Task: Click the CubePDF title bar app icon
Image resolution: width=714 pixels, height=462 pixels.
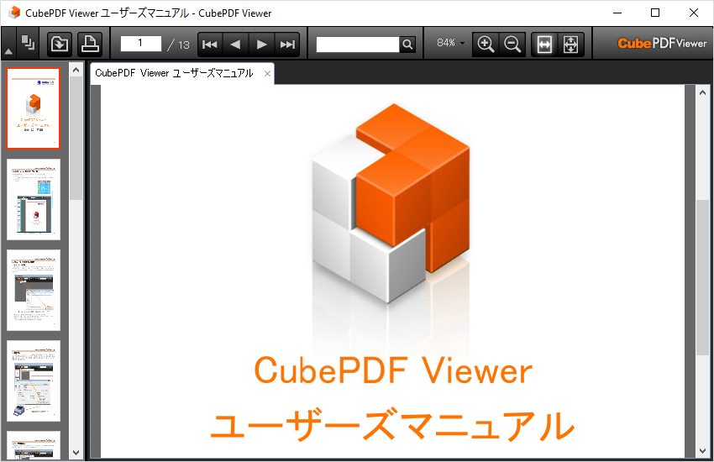Action: 14,13
